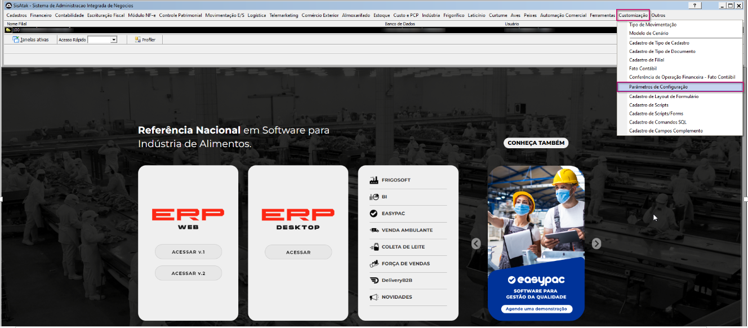The image size is (748, 328).
Task: Open the Telemarketing menu
Action: [x=284, y=15]
